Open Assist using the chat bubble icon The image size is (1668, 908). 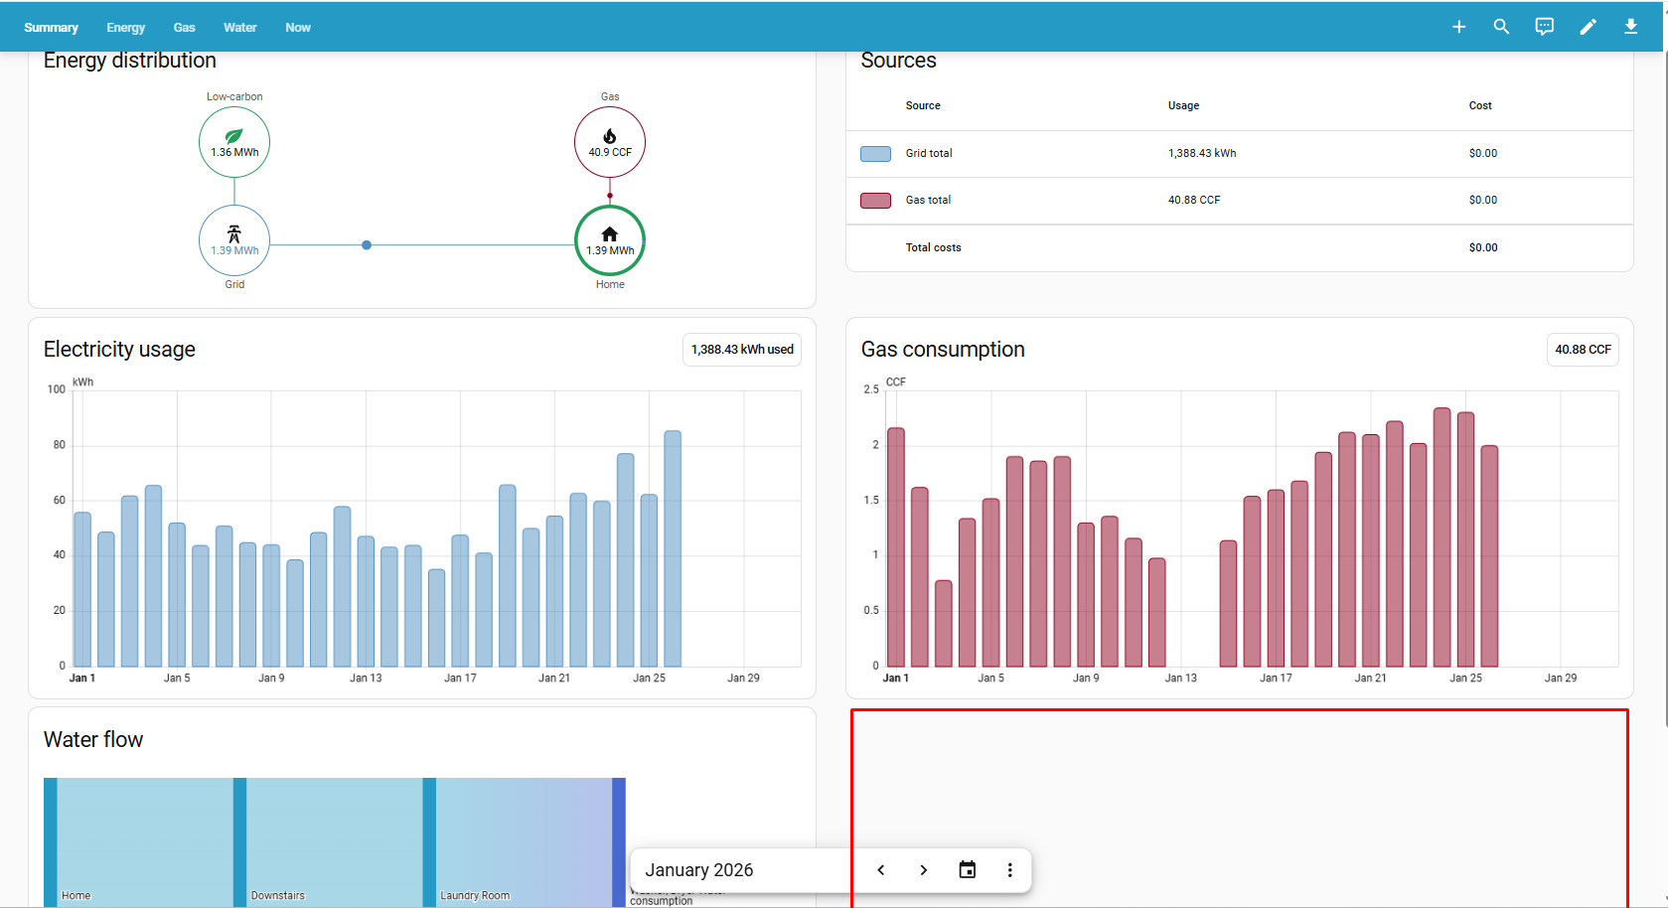[1544, 27]
